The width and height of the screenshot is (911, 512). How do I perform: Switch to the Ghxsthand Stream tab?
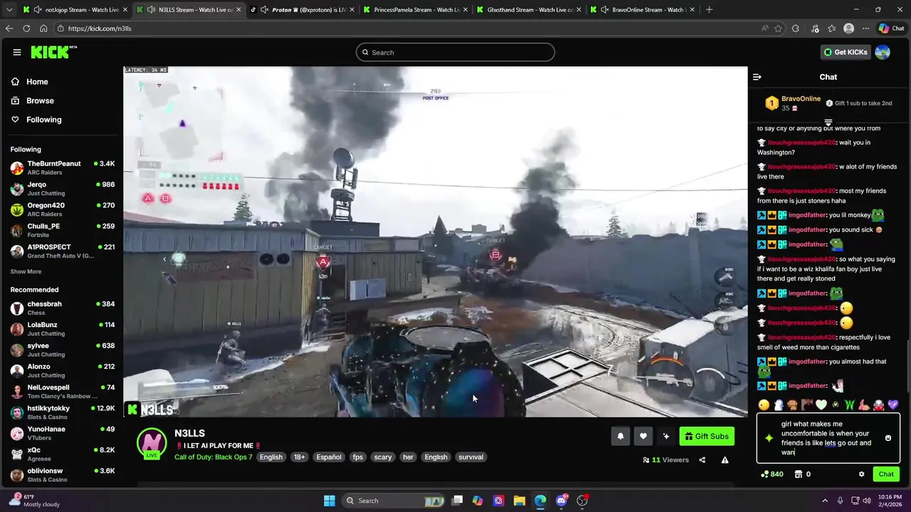[530, 10]
